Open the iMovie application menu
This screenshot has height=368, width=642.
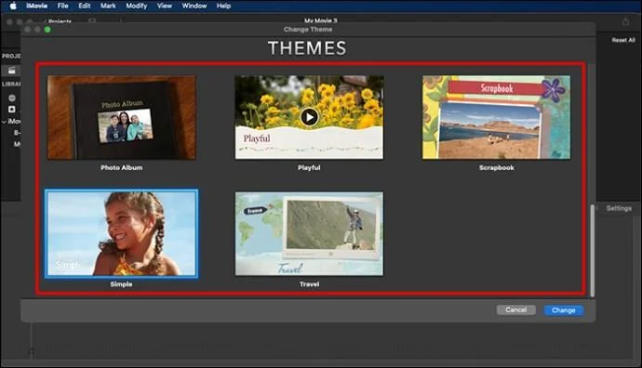point(37,6)
